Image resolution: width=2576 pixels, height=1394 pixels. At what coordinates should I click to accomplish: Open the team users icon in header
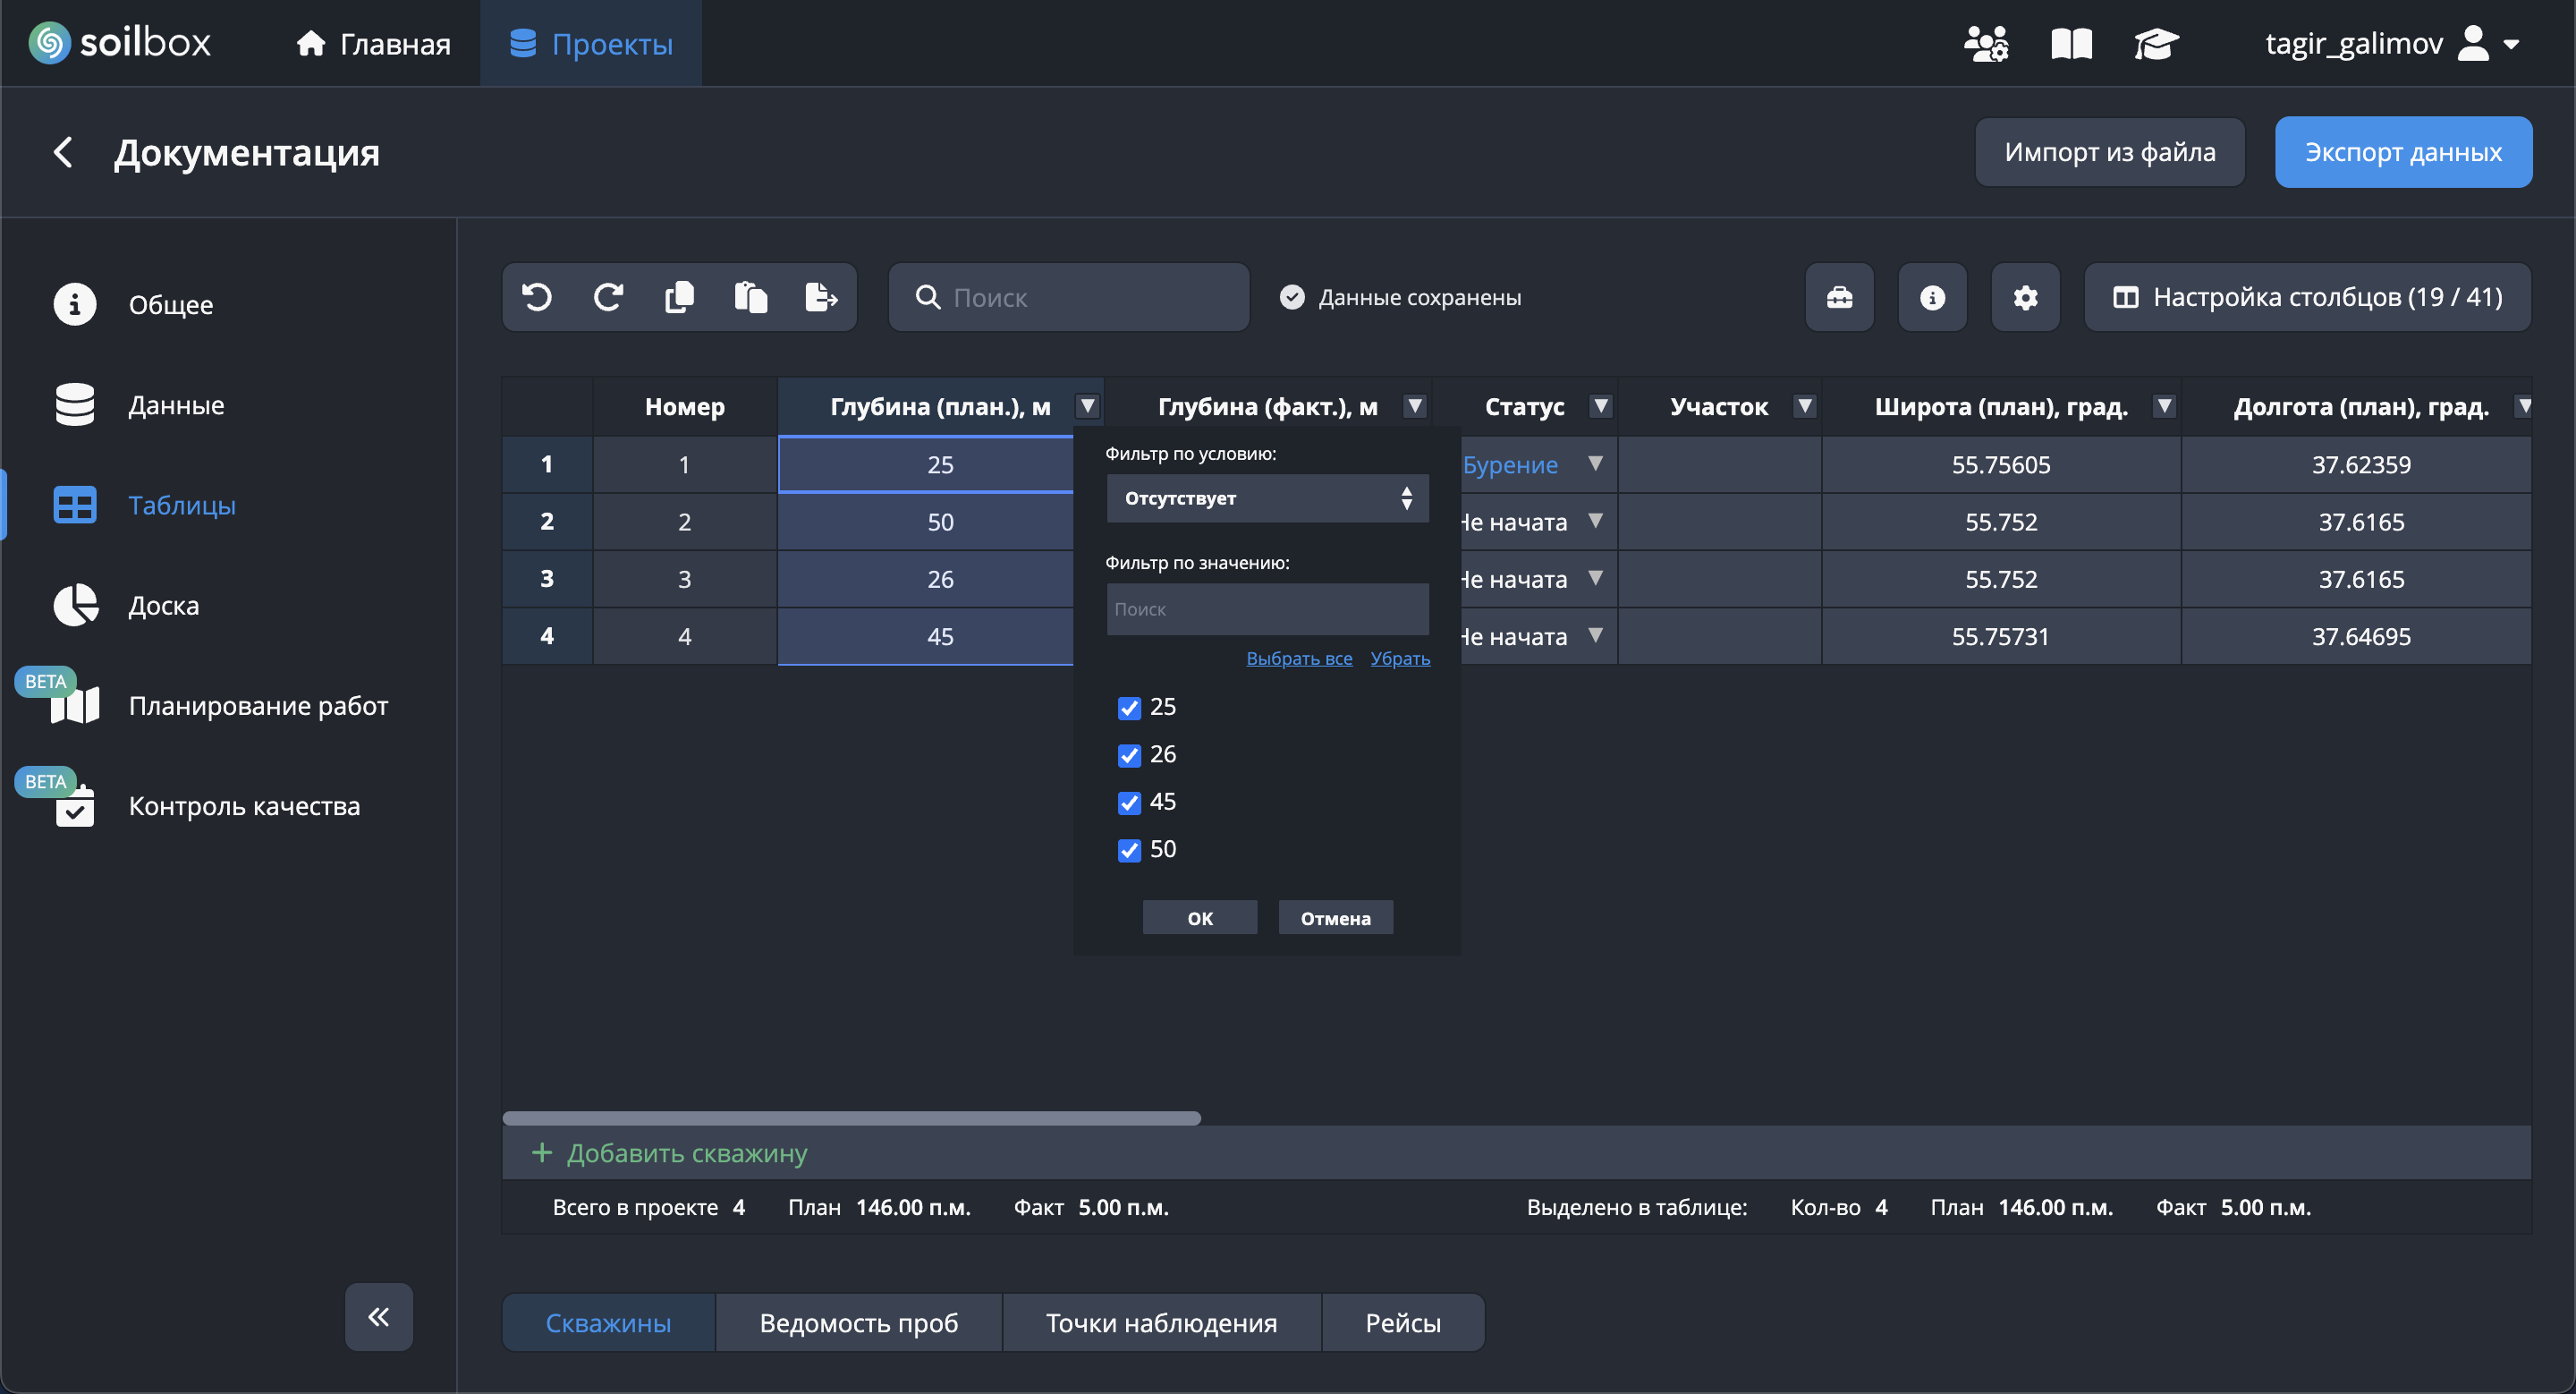point(1985,44)
